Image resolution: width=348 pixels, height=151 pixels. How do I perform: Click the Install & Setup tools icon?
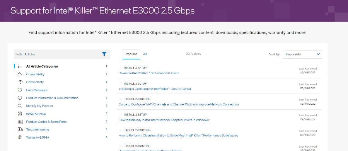(x=20, y=114)
